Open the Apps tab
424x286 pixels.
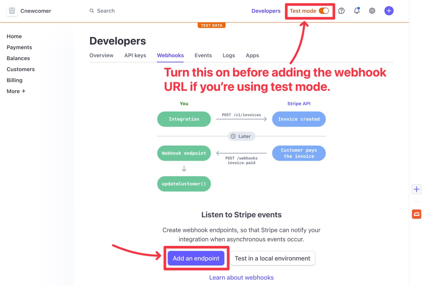point(252,55)
